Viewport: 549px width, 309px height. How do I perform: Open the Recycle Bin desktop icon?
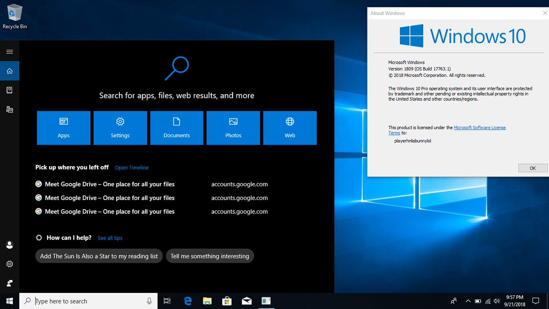point(15,17)
